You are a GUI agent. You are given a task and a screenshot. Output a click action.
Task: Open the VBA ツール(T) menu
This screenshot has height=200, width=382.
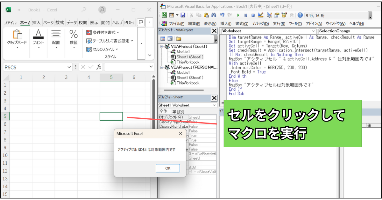295,23
